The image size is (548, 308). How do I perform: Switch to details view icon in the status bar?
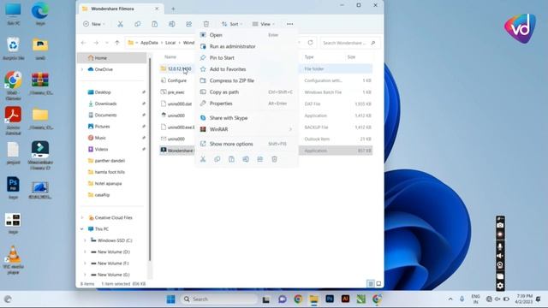point(371,283)
